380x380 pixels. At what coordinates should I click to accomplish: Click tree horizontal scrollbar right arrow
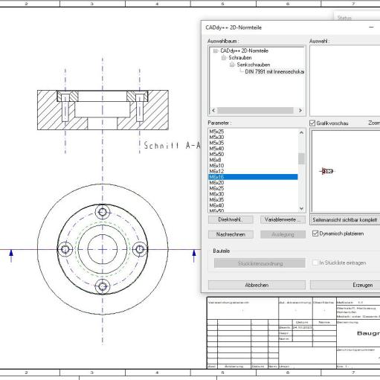pyautogui.click(x=300, y=110)
